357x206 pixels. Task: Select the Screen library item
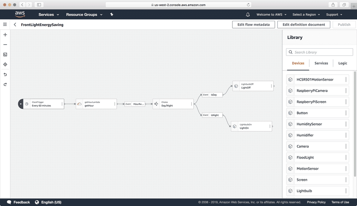317,180
